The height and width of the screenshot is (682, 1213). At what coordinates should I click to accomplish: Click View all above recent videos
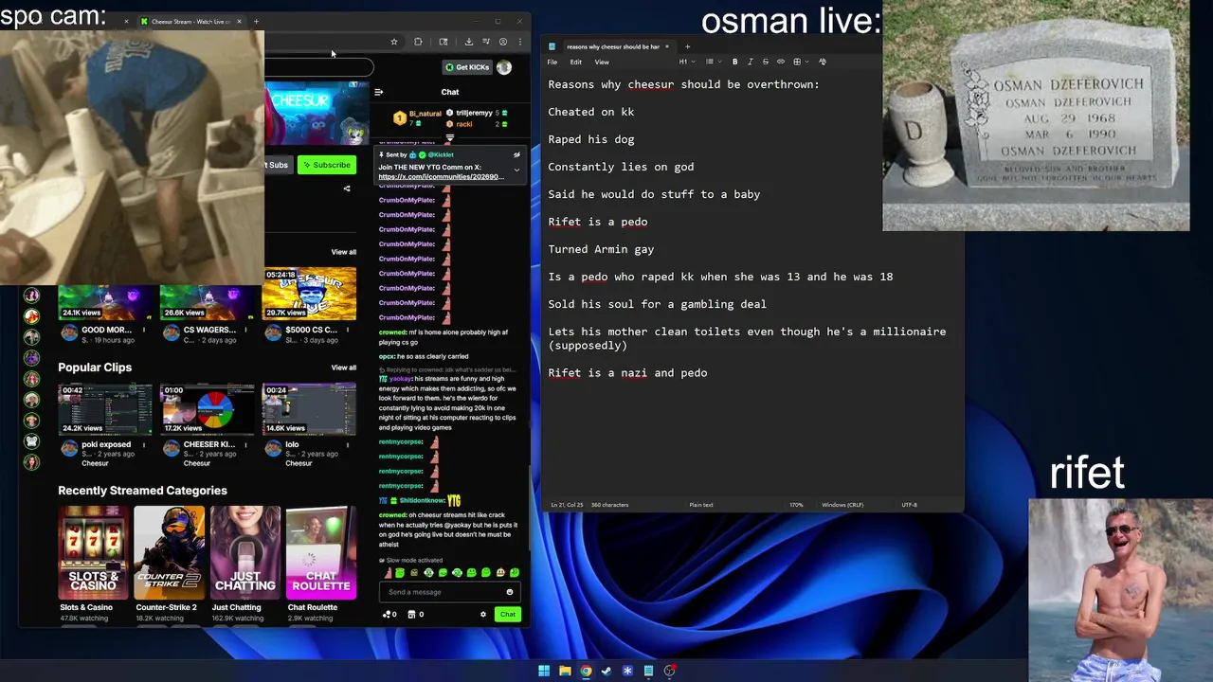point(344,252)
